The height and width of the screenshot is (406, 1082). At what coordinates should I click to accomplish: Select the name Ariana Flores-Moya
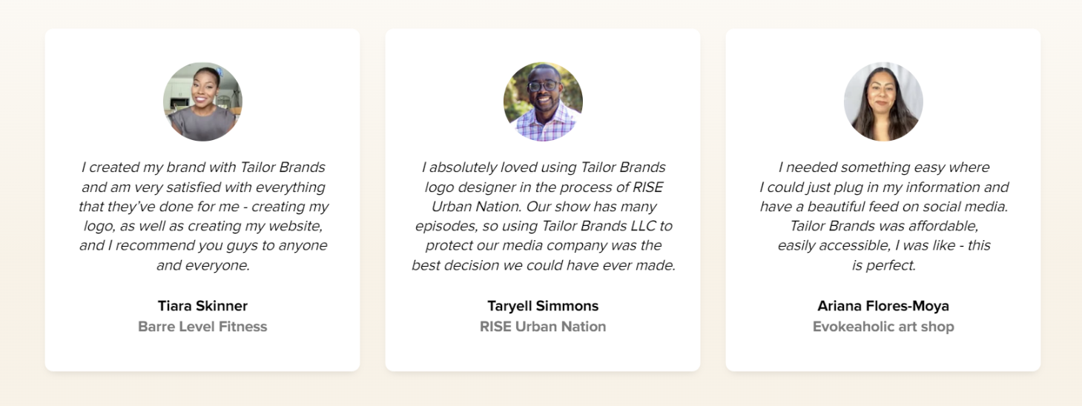pyautogui.click(x=883, y=306)
